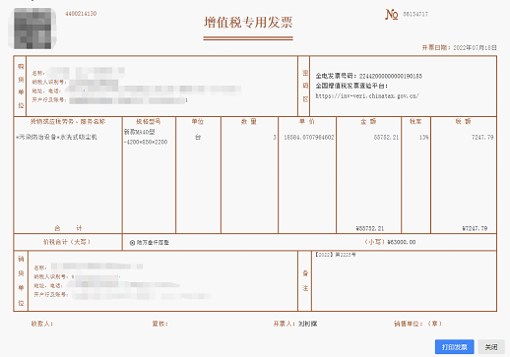Click the 开票日期 date field
This screenshot has width=510, height=357.
[x=459, y=47]
